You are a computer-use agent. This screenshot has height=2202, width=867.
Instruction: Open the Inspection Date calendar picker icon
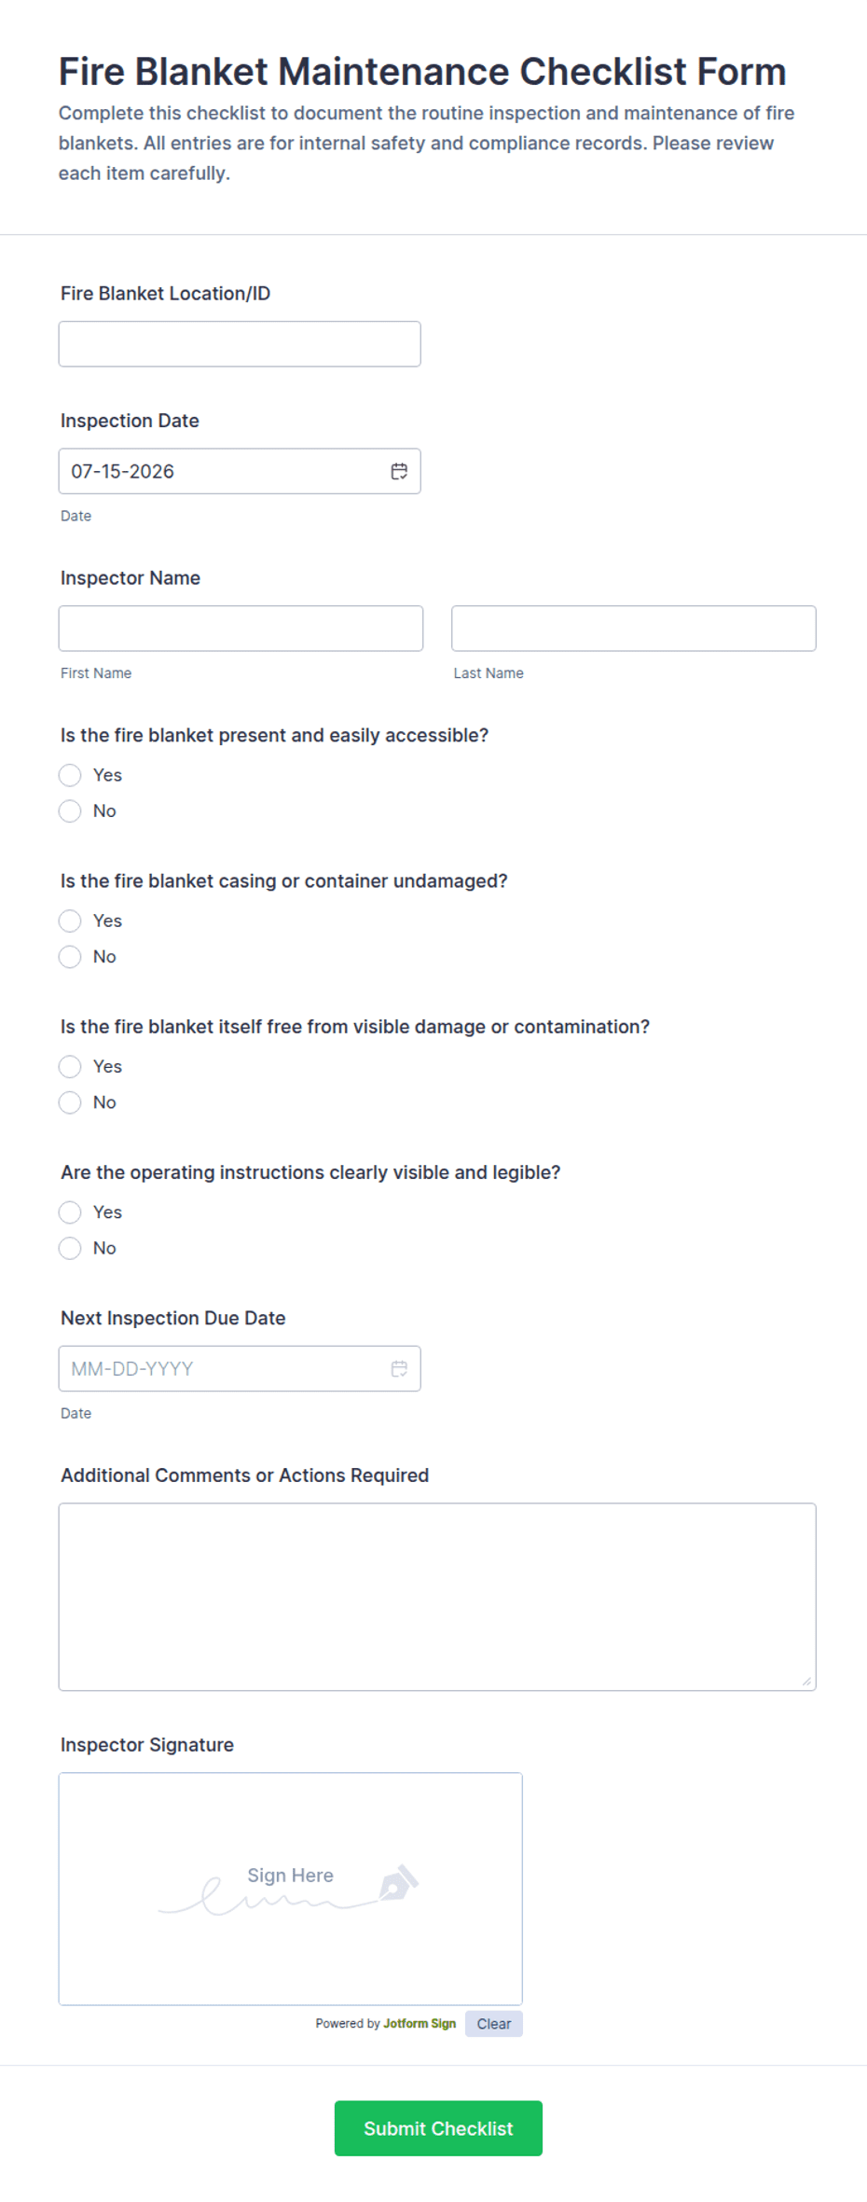pyautogui.click(x=399, y=471)
